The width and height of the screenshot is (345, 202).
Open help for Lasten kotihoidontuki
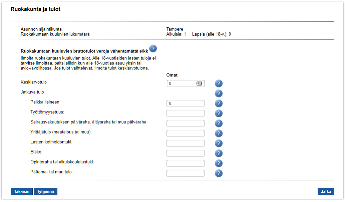tap(219, 143)
